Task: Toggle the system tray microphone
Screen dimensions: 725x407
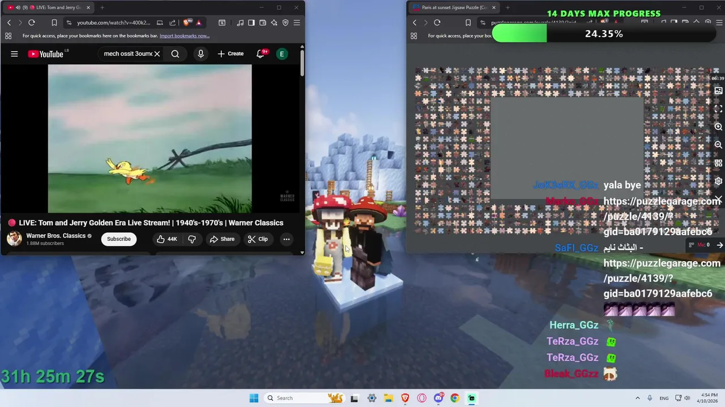Action: click(650, 398)
